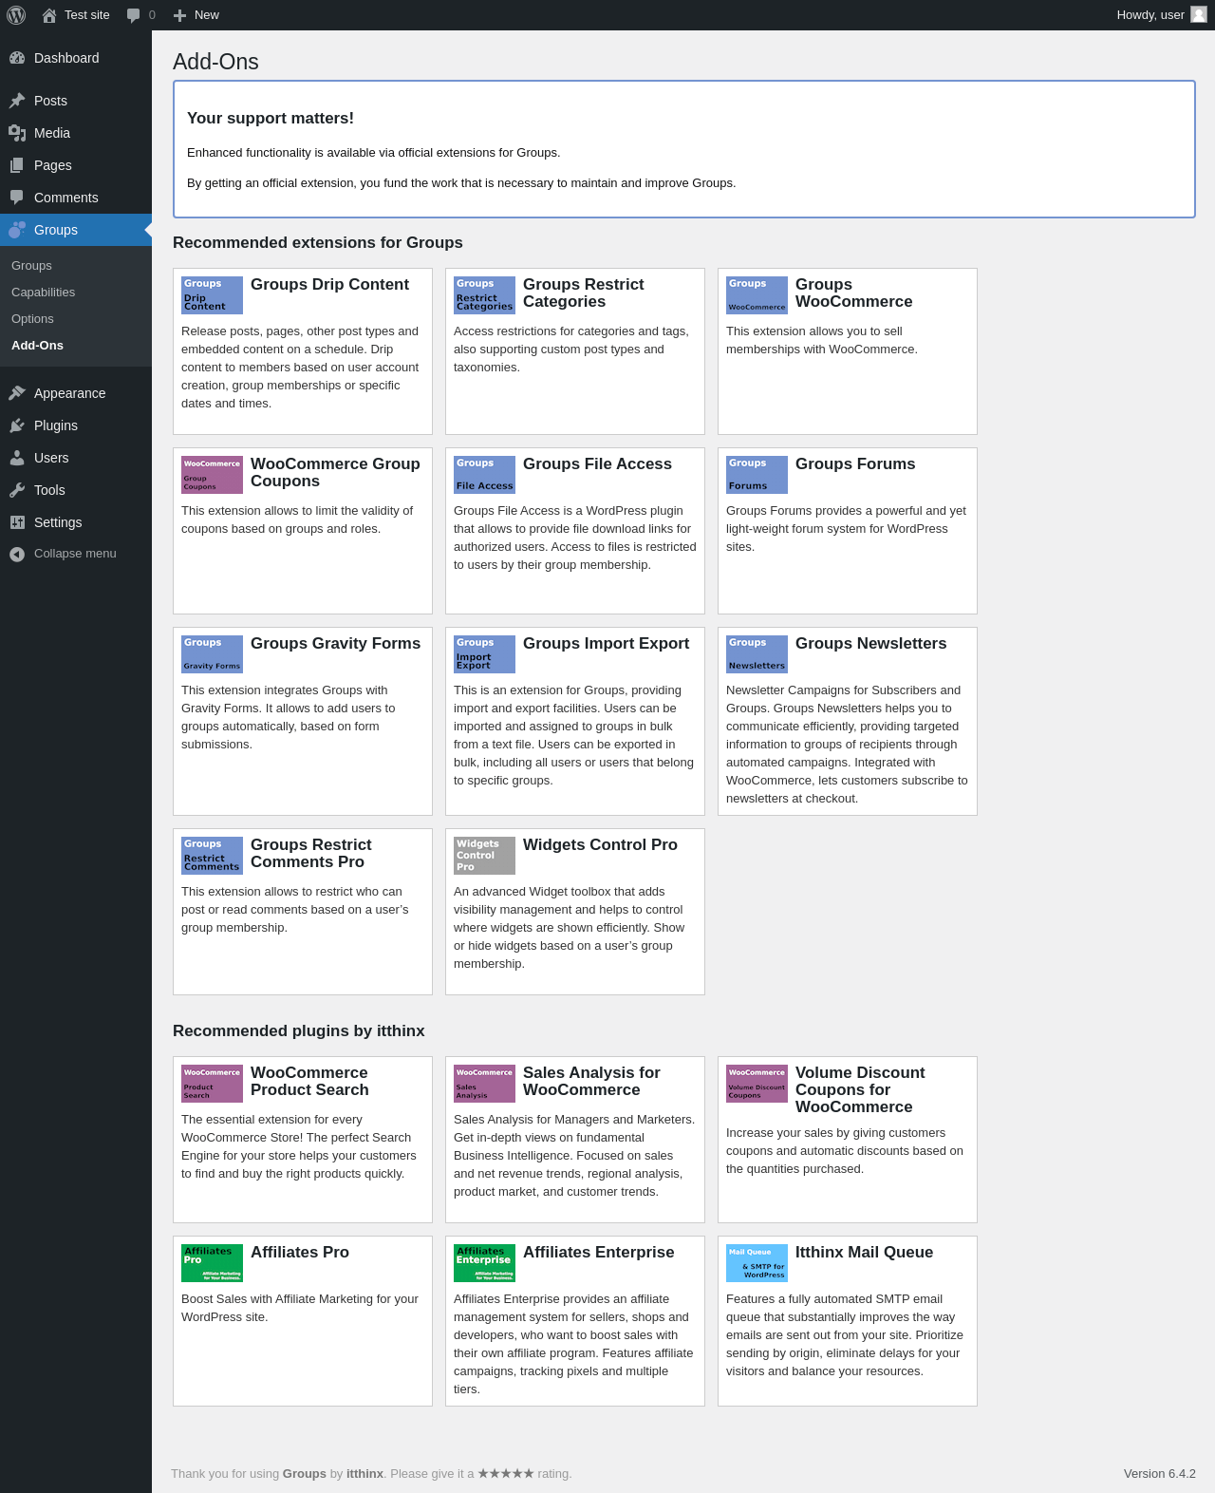Click the Tools wrench icon
Image resolution: width=1215 pixels, height=1493 pixels.
pyautogui.click(x=17, y=490)
